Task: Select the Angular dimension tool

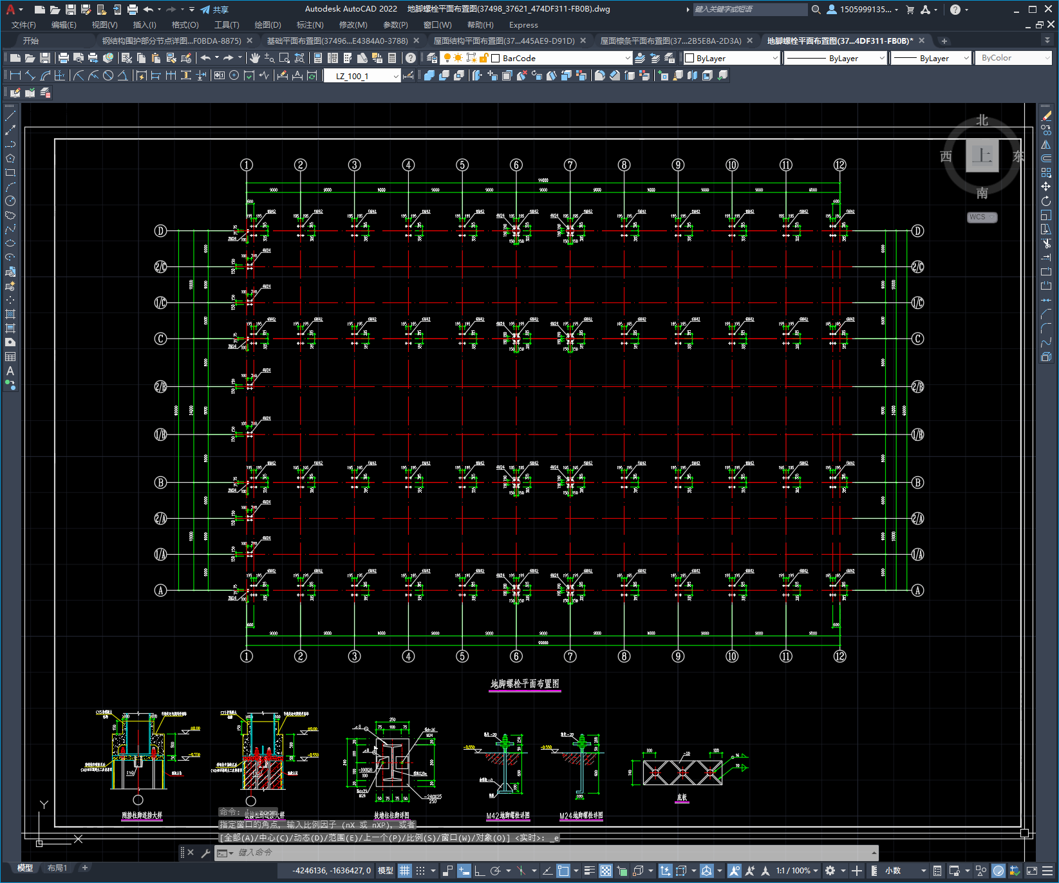Action: click(122, 75)
